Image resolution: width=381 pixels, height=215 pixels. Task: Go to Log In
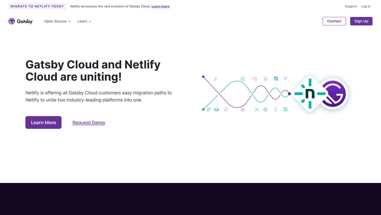(366, 6)
